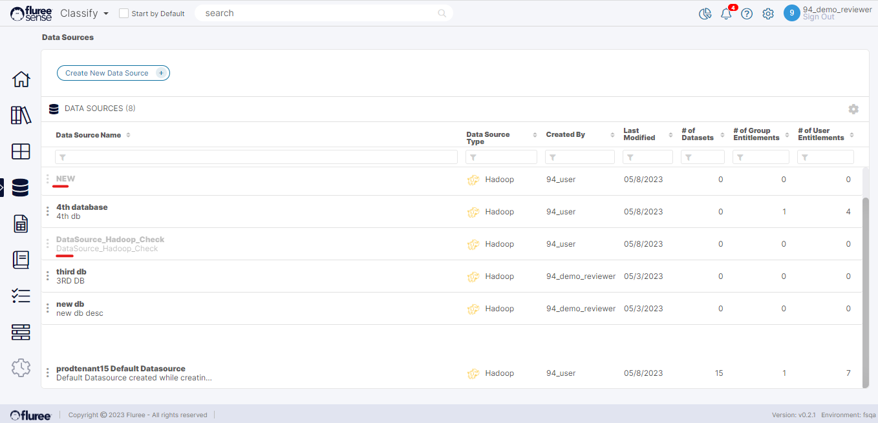Open the help question mark icon
Screen dimensions: 878x423
point(747,14)
